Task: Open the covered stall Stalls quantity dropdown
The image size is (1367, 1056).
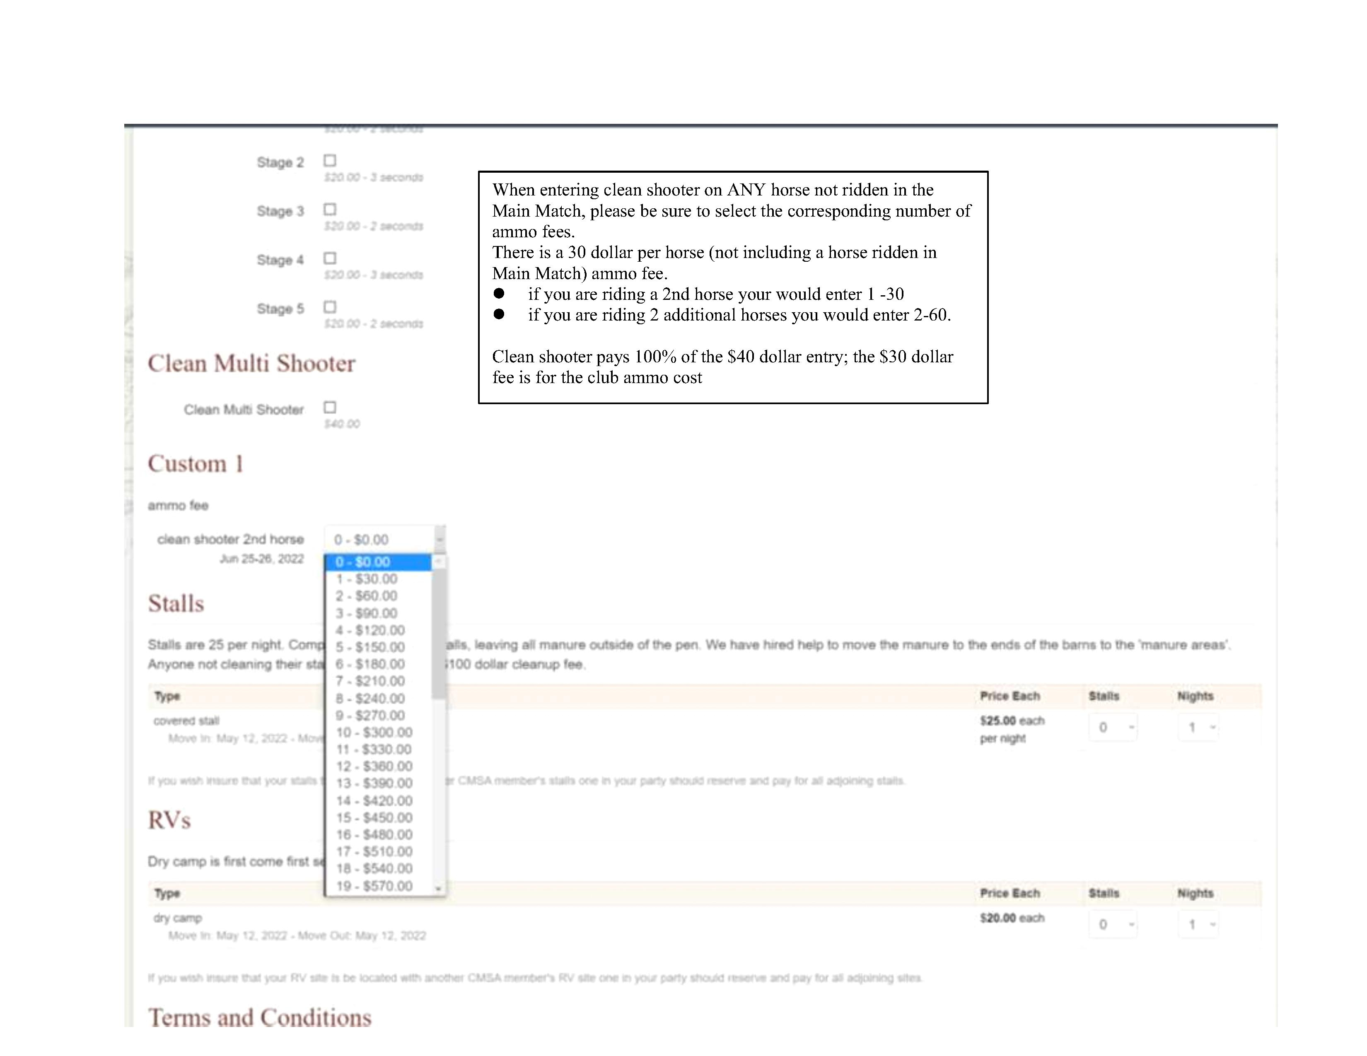Action: [x=1113, y=728]
